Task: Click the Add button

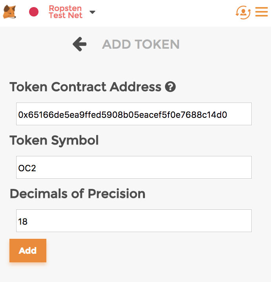Action: coord(28,251)
